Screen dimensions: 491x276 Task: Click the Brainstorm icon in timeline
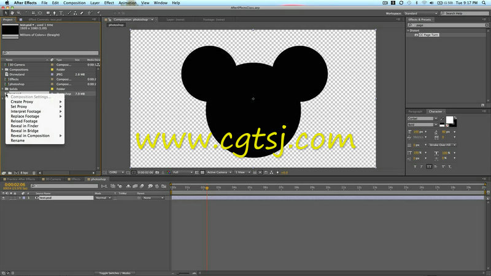tap(150, 186)
